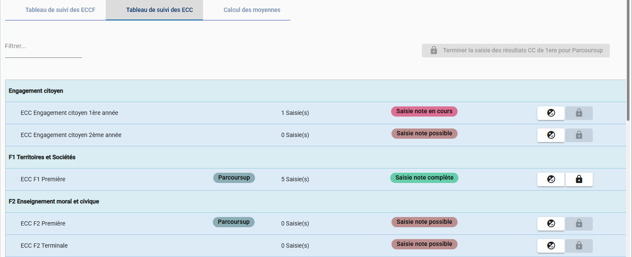The width and height of the screenshot is (632, 257).
Task: Select F2 Enseignement moral et civique header
Action: point(316,202)
